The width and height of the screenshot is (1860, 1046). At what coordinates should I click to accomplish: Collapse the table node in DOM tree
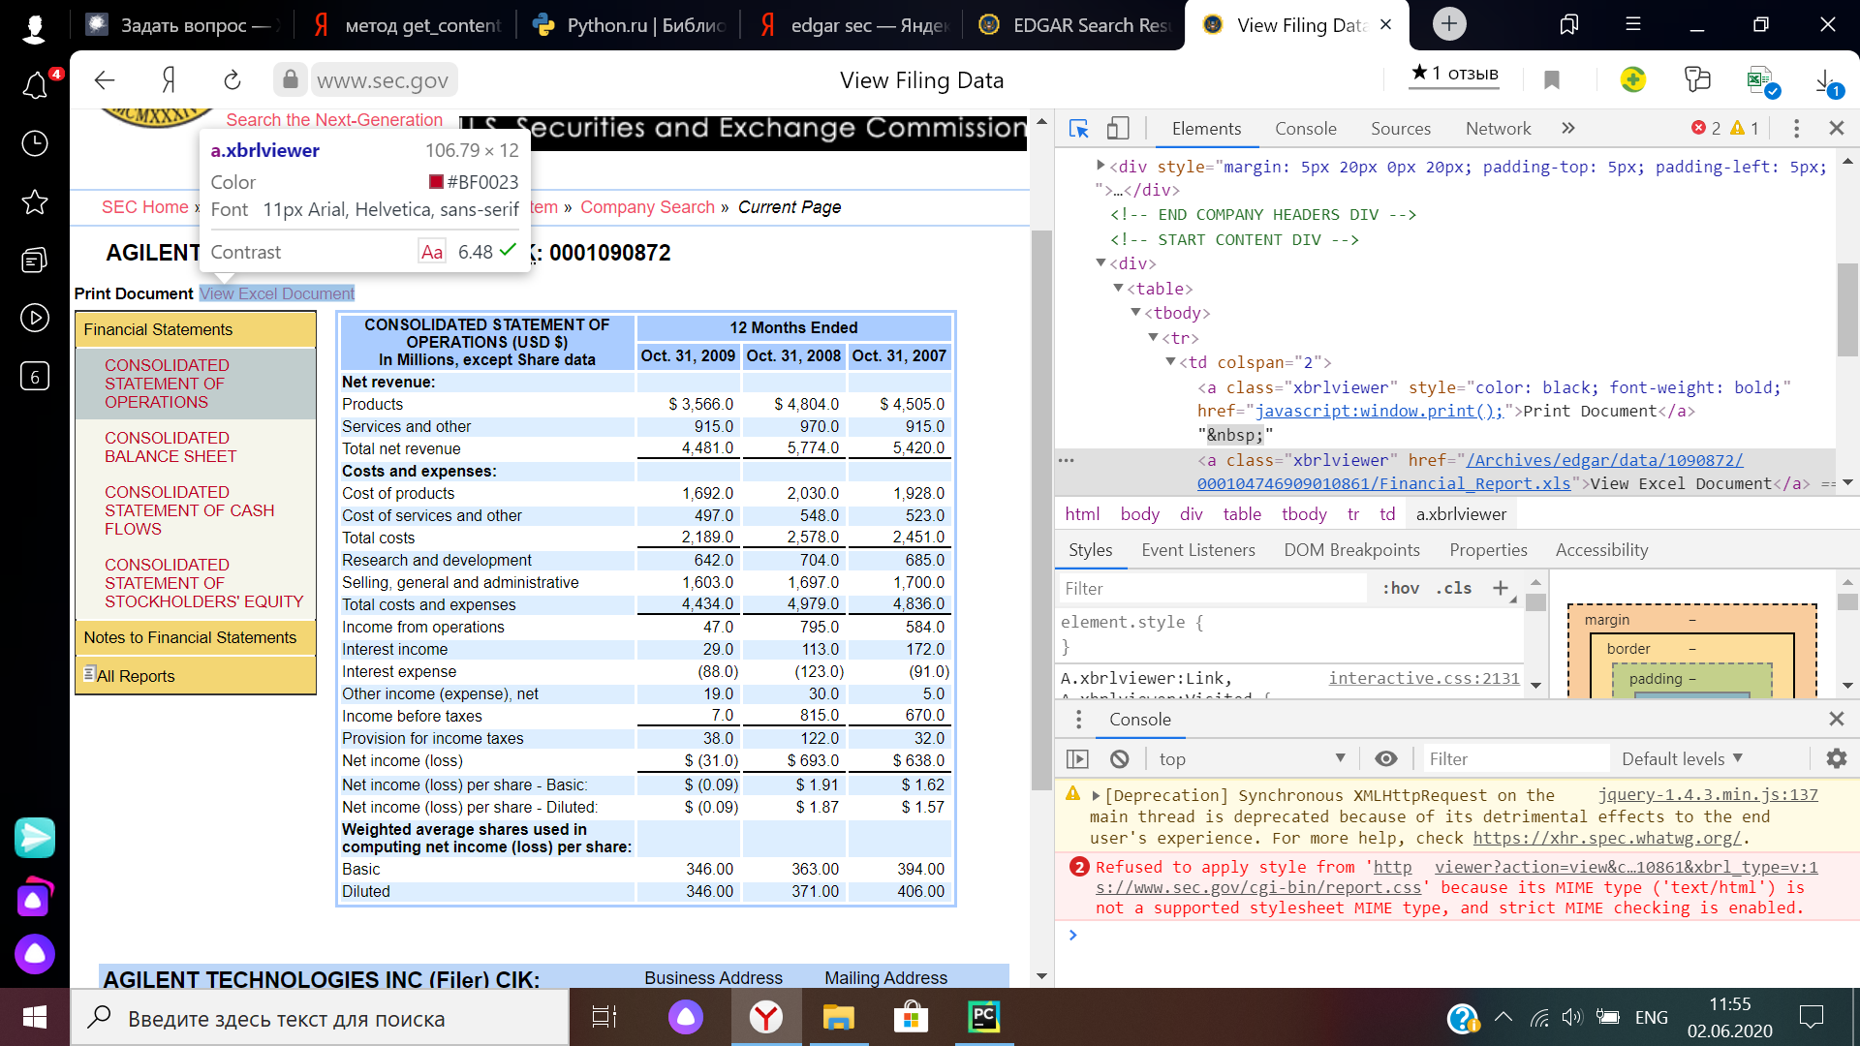[x=1118, y=288]
